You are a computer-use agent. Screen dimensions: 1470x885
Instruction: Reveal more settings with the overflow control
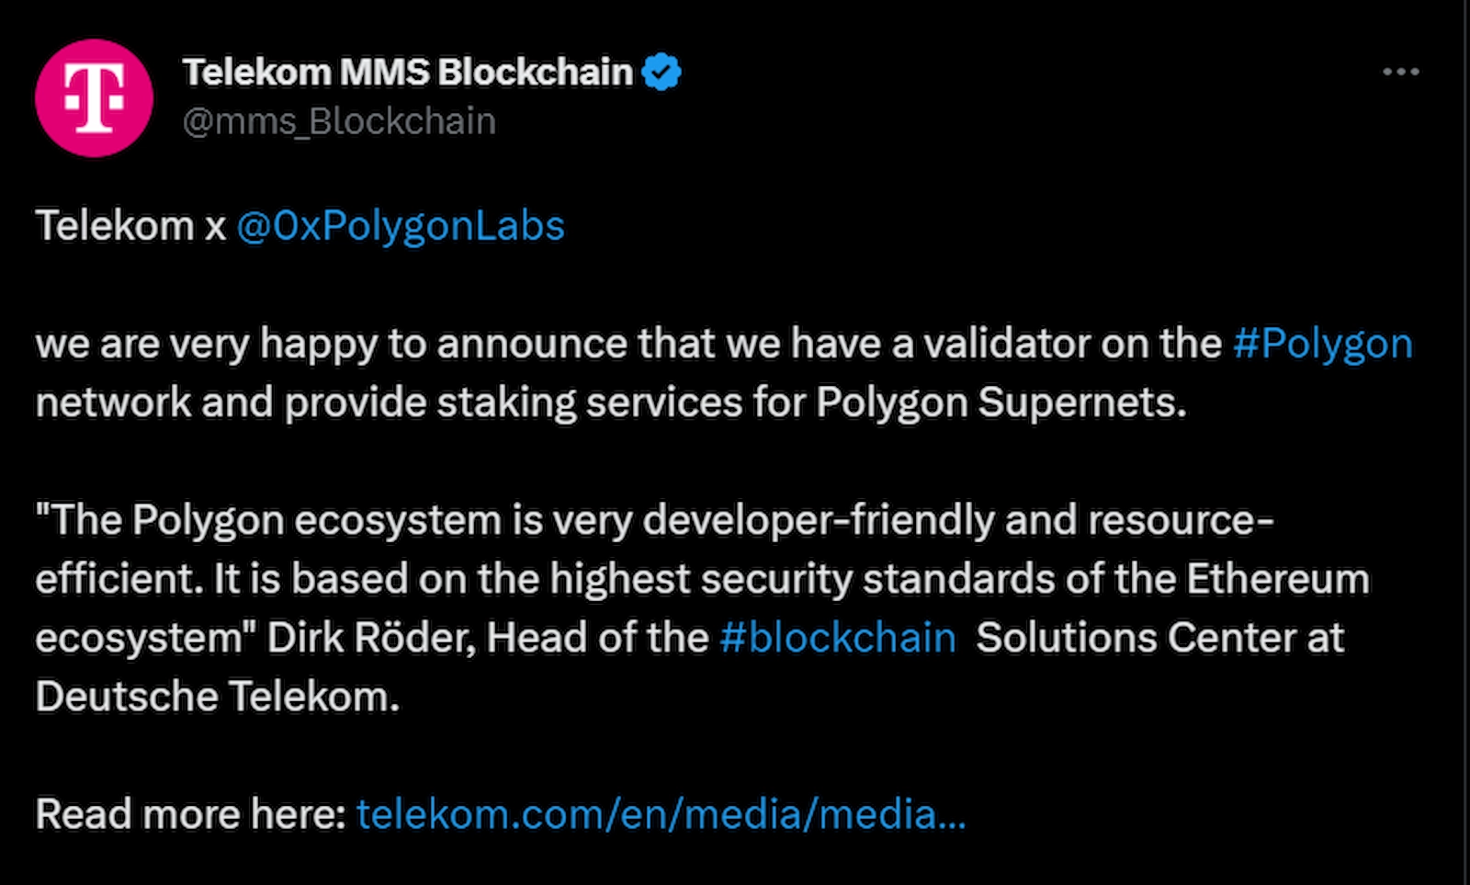(x=1400, y=71)
